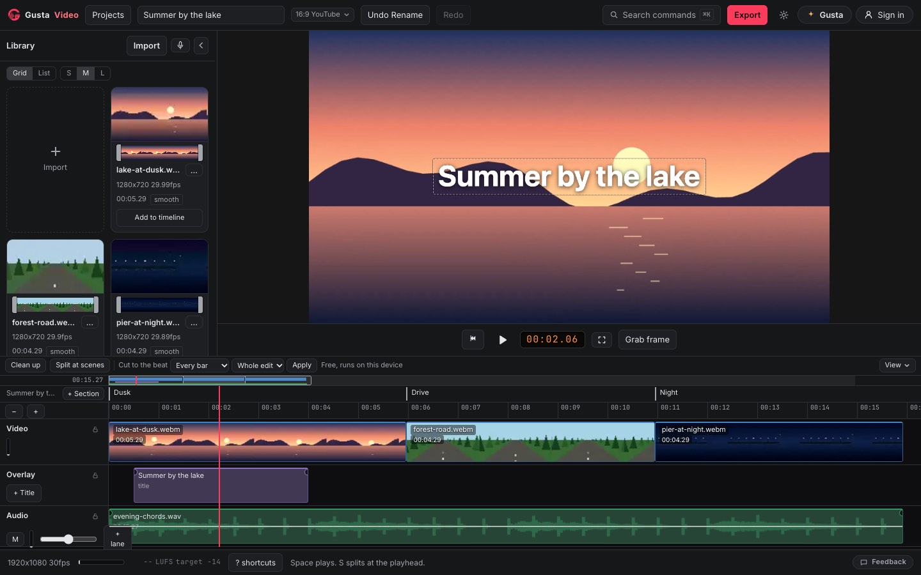This screenshot has width=921, height=575.
Task: Set thumbnail size to S
Action: point(68,73)
